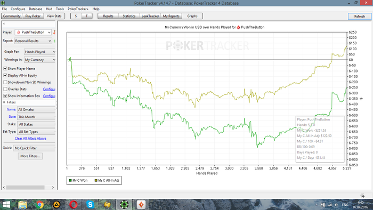Screen dimensions: 373x210
Task: Toggle Display All-in Equity checkbox
Action: point(5,75)
